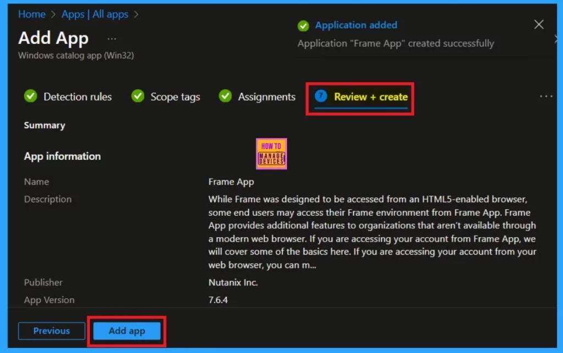The width and height of the screenshot is (563, 353).
Task: Click the Nutanix Inc. publisher value
Action: [233, 282]
